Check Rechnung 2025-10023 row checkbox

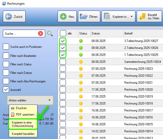click(x=63, y=68)
